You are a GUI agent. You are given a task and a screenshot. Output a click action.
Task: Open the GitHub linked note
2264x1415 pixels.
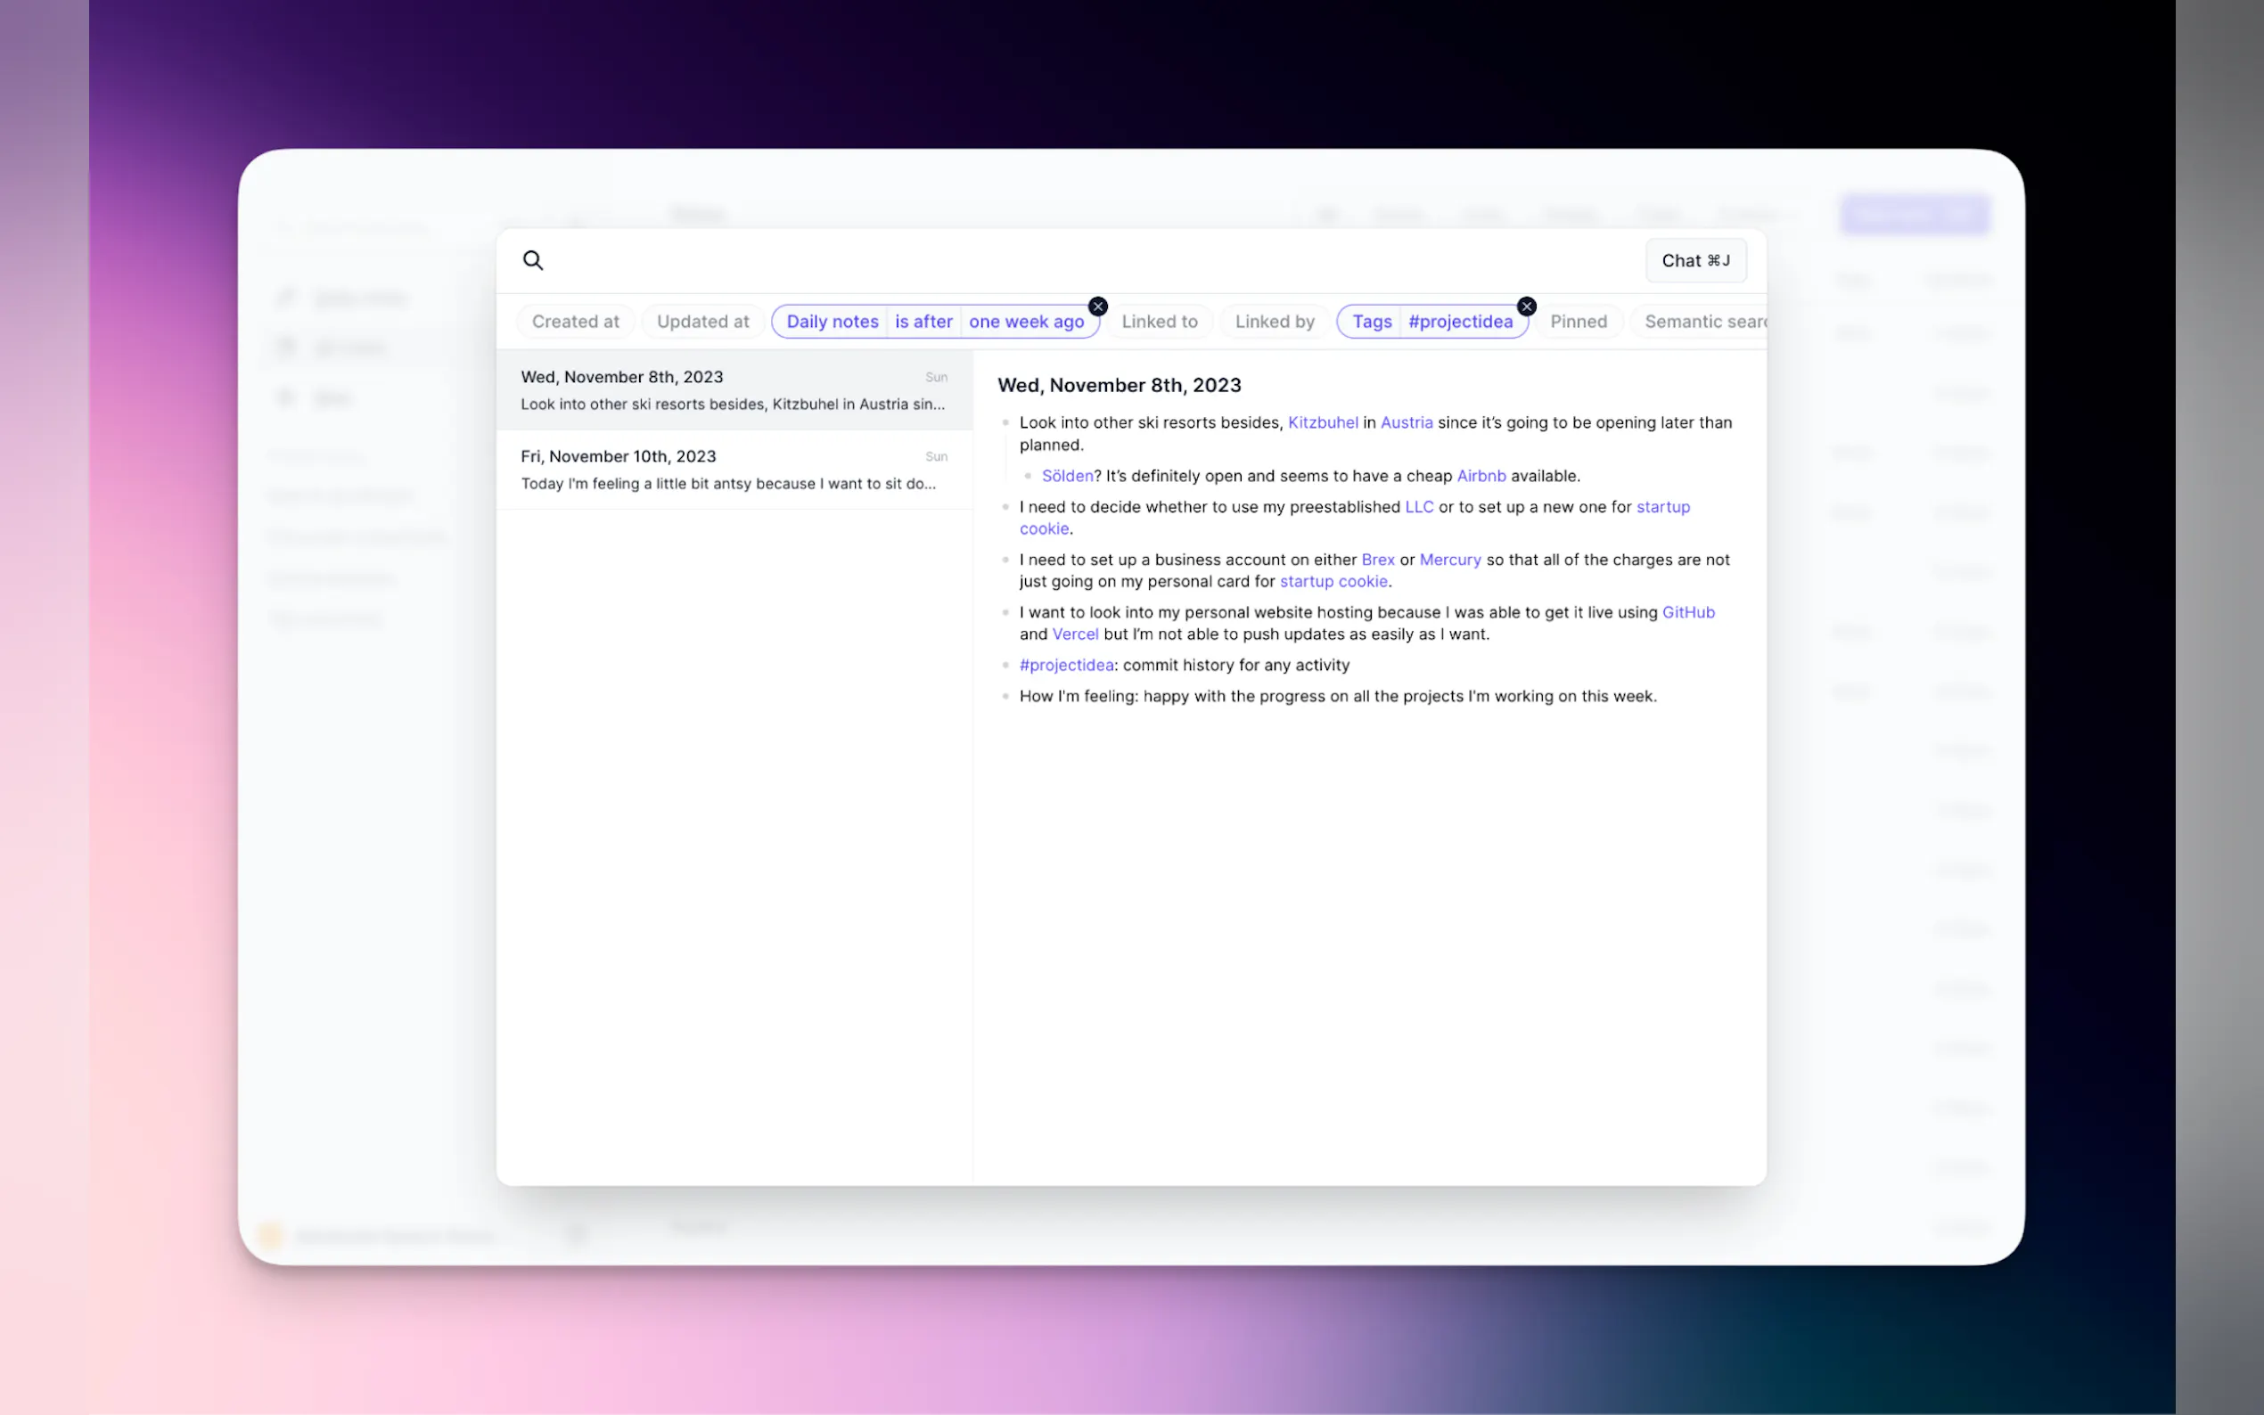(1687, 612)
